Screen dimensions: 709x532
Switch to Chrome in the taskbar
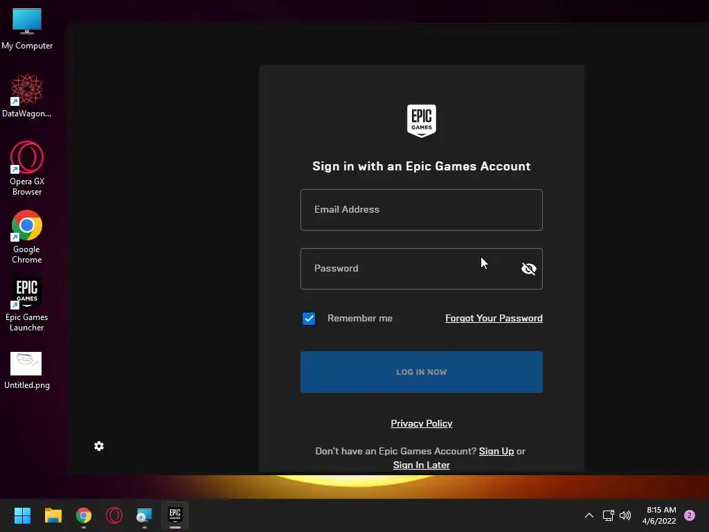(84, 515)
